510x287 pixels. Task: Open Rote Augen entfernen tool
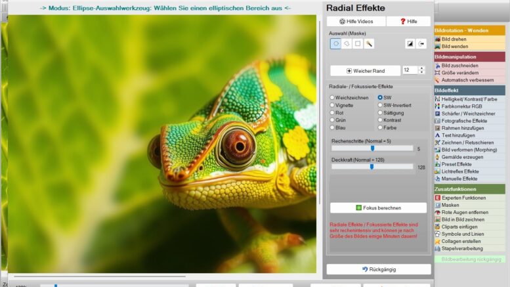(x=463, y=212)
